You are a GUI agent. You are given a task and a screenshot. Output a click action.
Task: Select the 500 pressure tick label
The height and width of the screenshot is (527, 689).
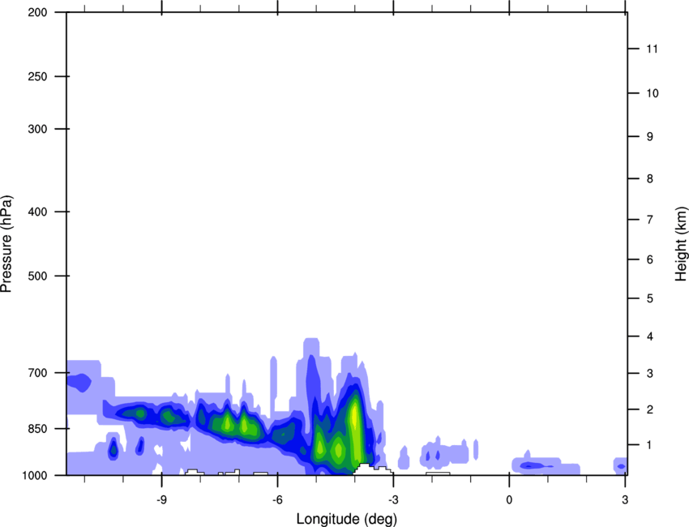37,276
